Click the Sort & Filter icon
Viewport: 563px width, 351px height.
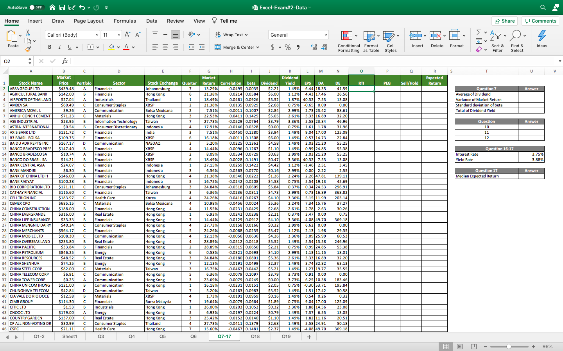pyautogui.click(x=496, y=36)
